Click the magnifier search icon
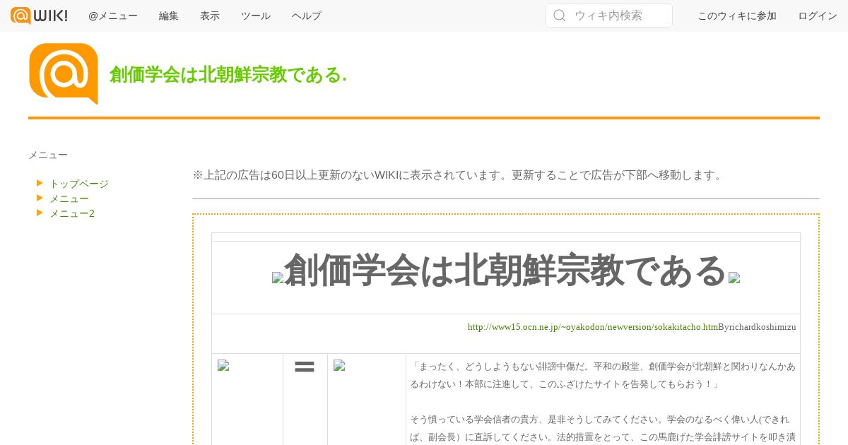 point(560,16)
